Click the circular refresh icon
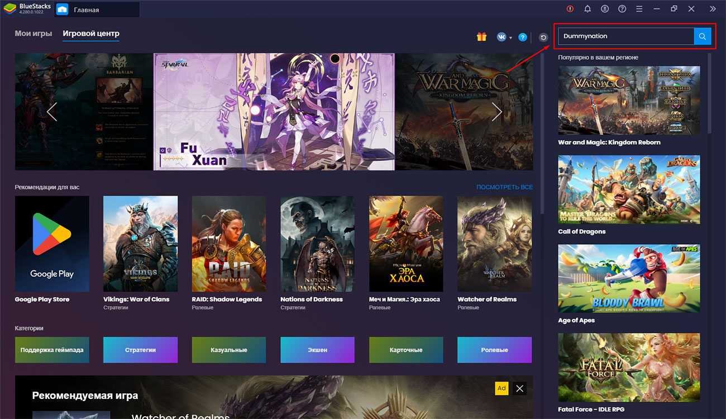Image resolution: width=726 pixels, height=419 pixels. 543,37
